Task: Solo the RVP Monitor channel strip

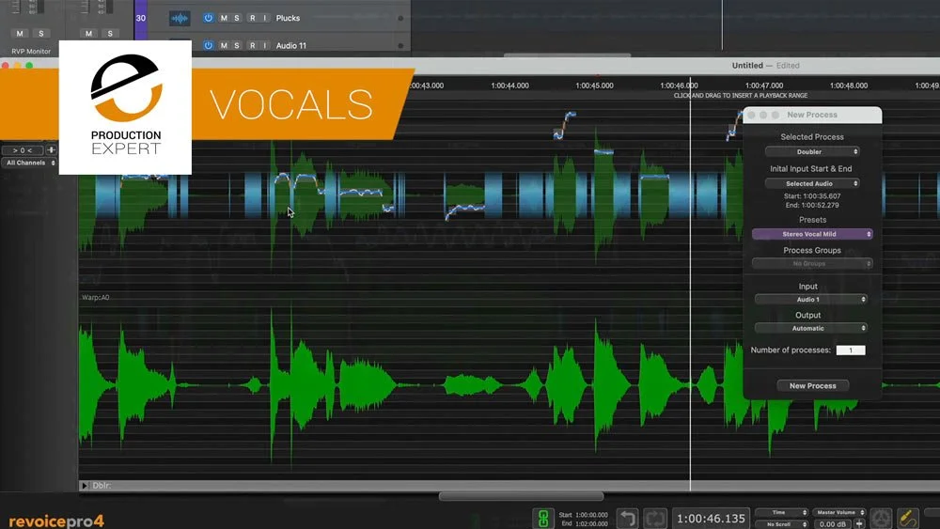Action: coord(40,34)
